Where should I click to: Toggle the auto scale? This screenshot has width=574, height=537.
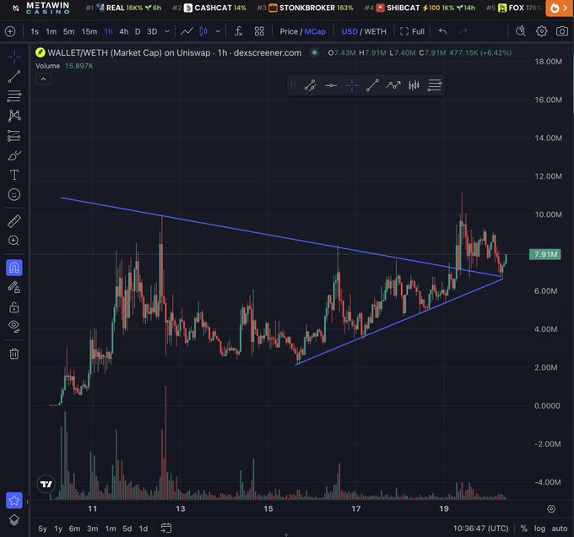point(560,529)
